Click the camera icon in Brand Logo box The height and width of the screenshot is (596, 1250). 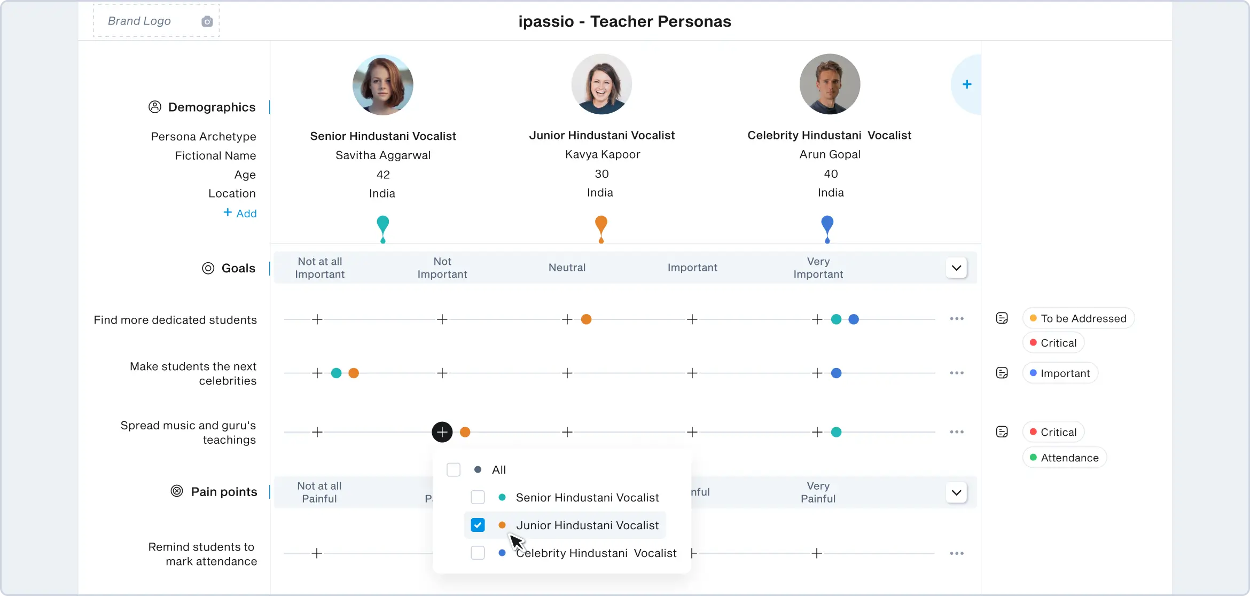click(207, 21)
